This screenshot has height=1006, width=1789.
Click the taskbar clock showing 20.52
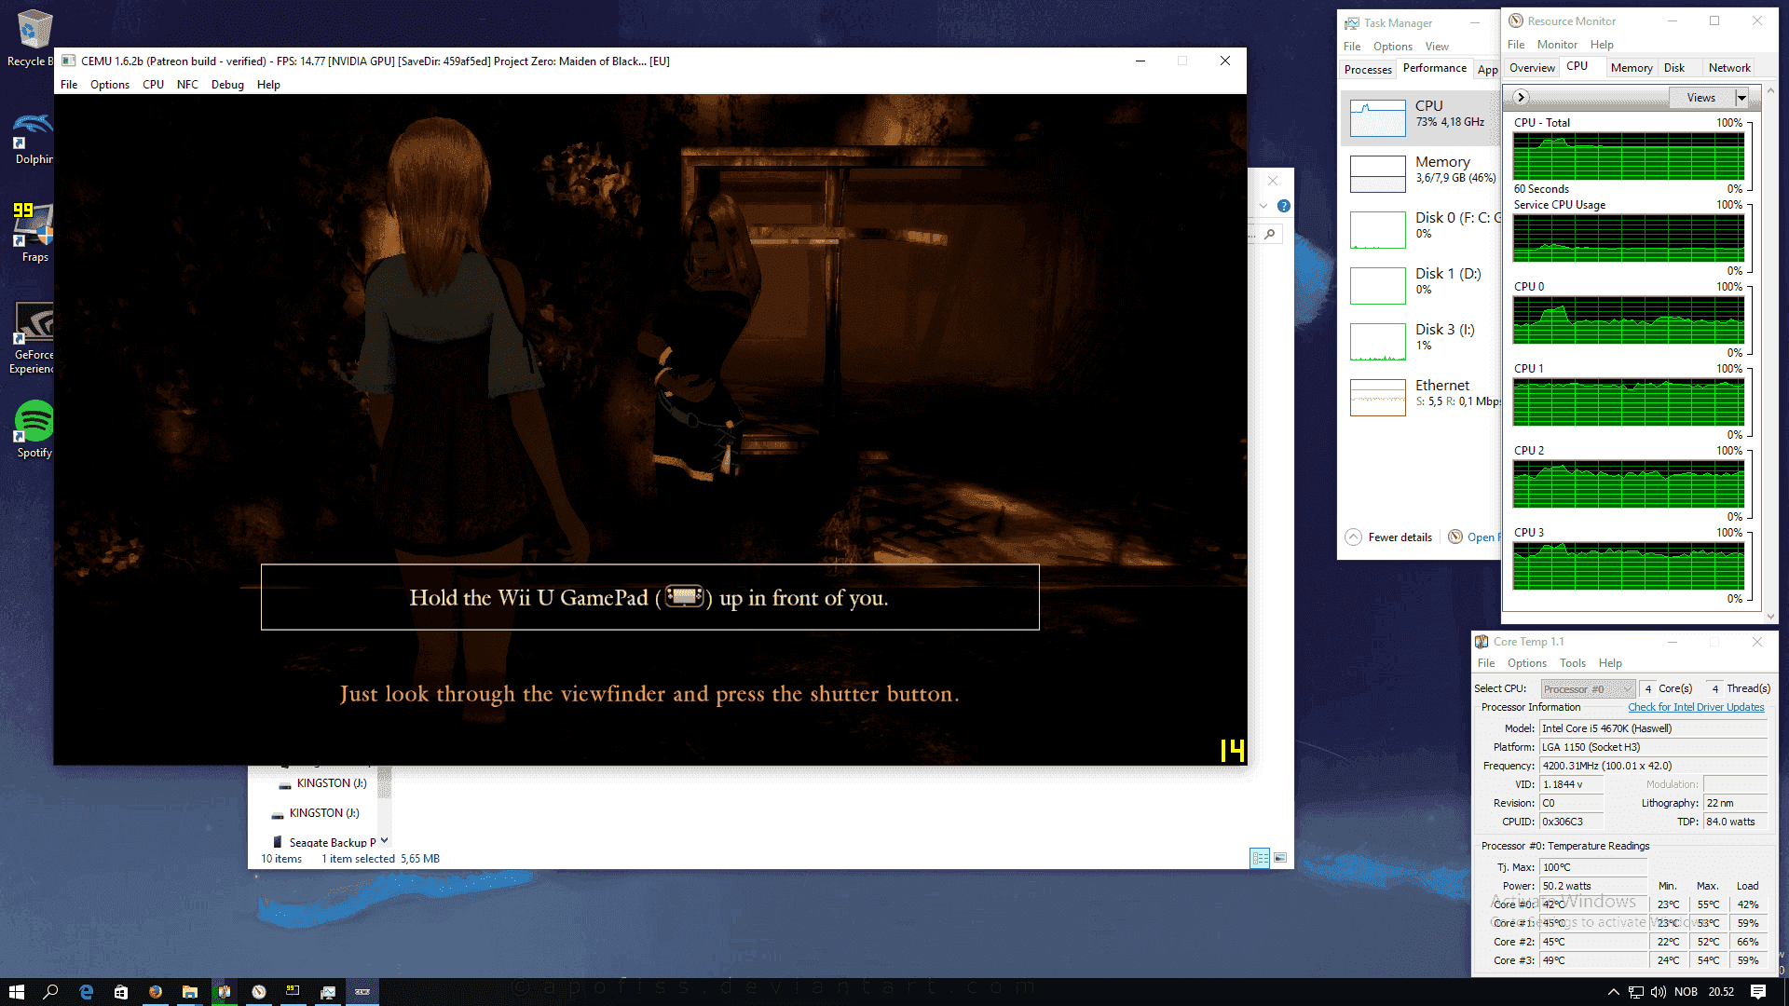pos(1721,992)
